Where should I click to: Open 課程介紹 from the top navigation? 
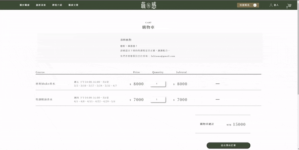click(57, 6)
